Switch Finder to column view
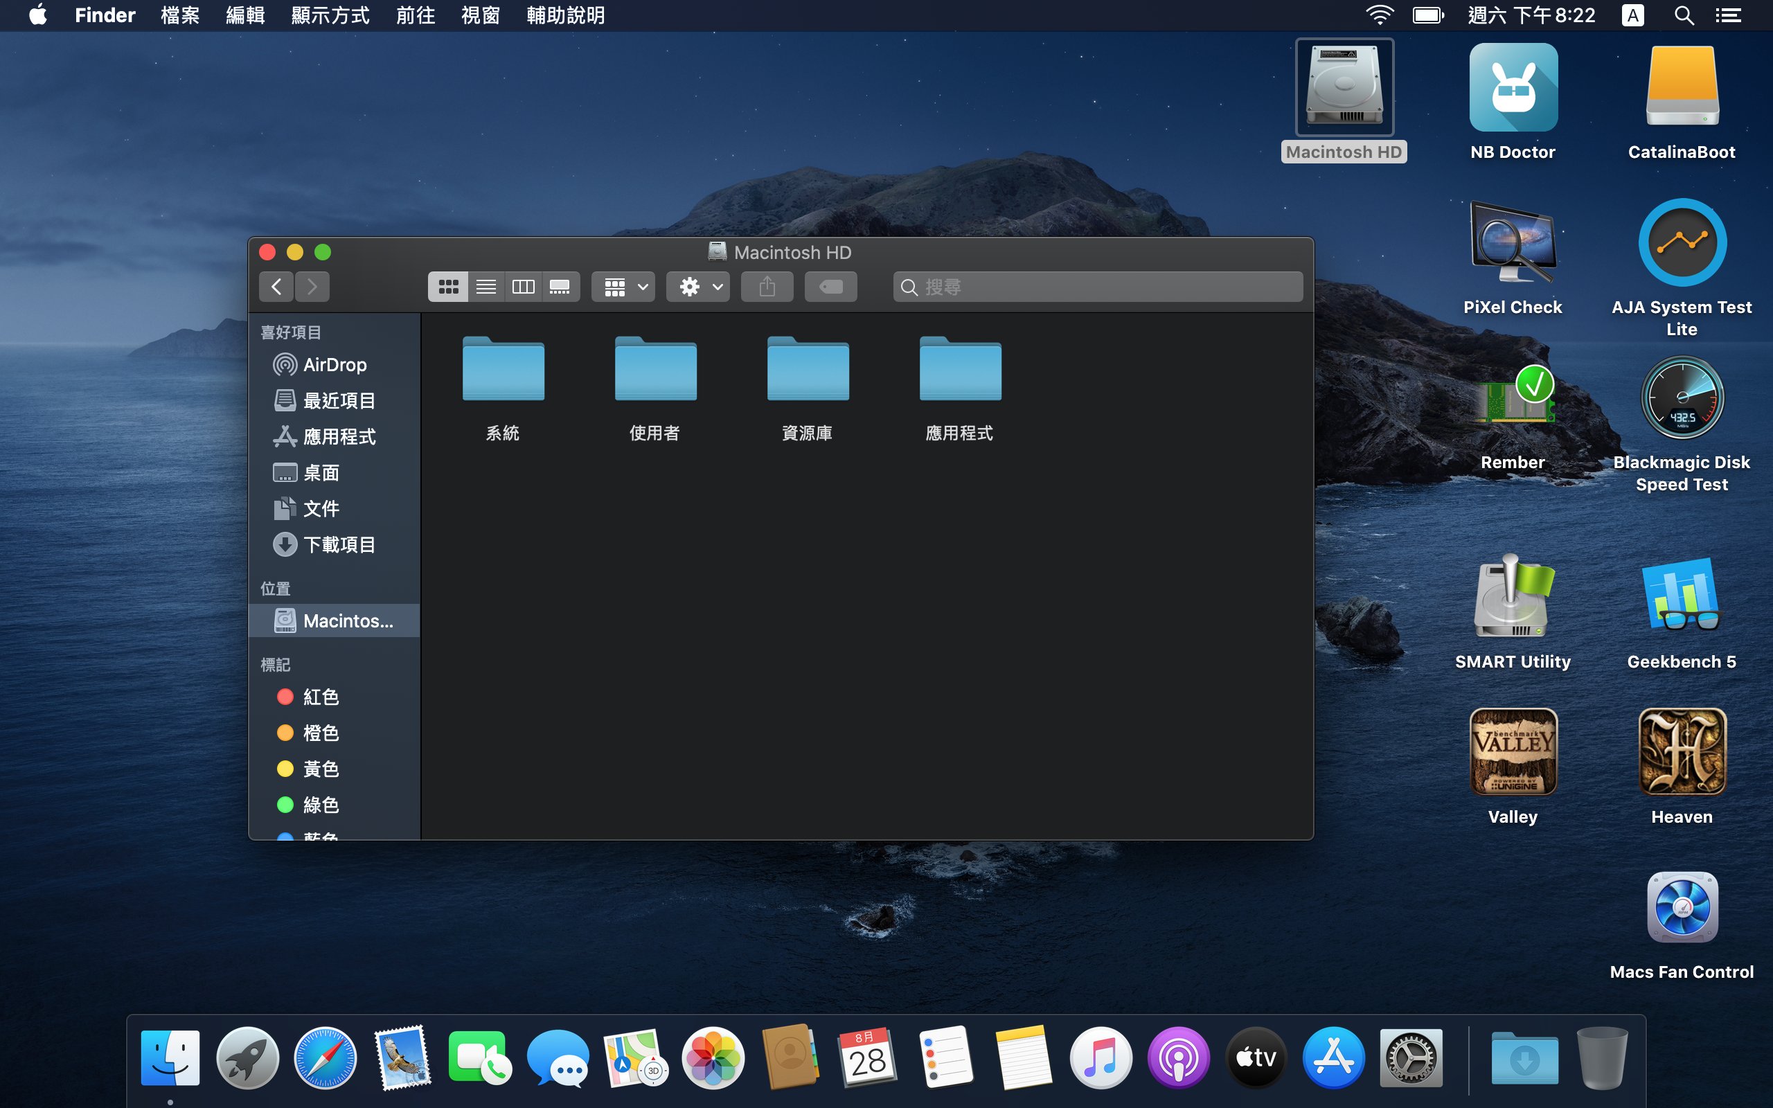The height and width of the screenshot is (1108, 1773). (x=522, y=287)
